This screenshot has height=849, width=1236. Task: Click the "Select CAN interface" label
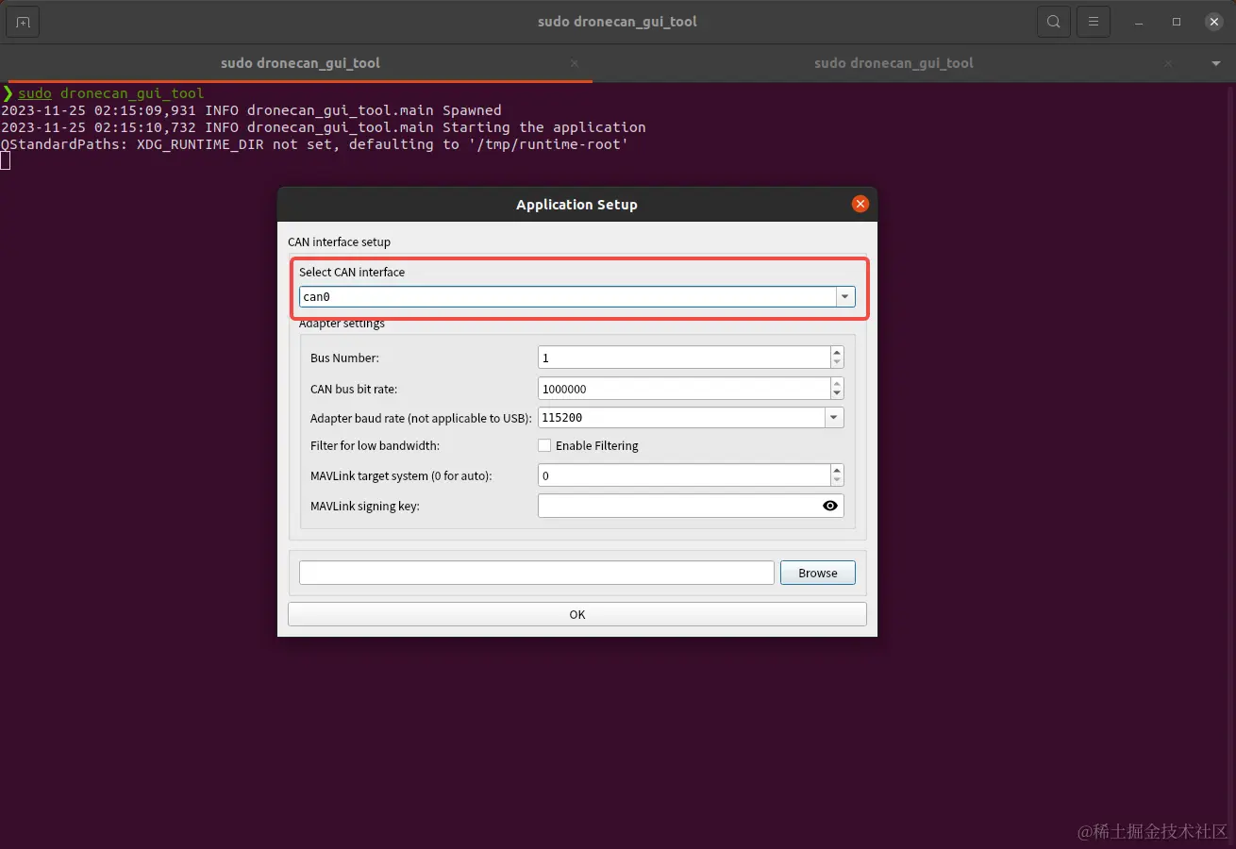click(x=352, y=272)
